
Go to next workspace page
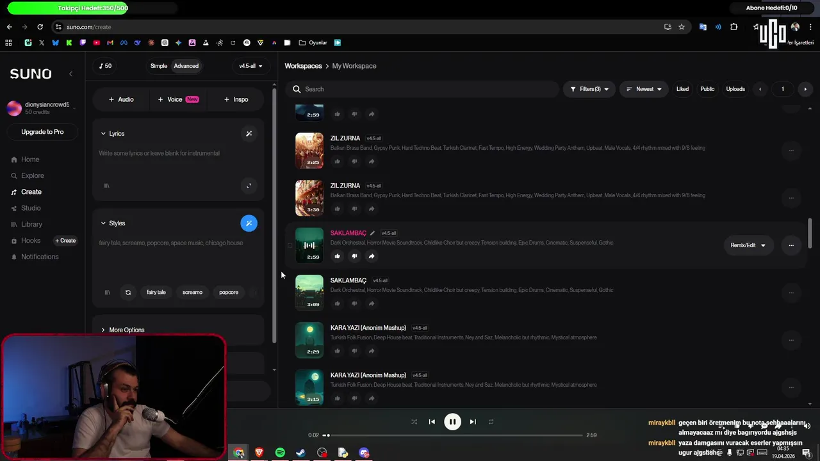(805, 89)
